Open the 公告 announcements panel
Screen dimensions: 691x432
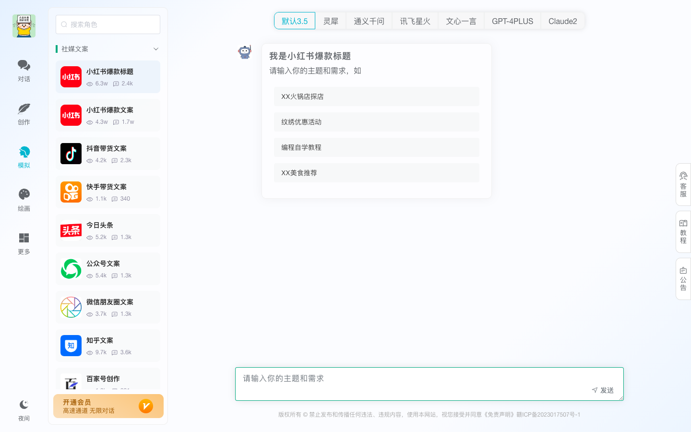[683, 279]
